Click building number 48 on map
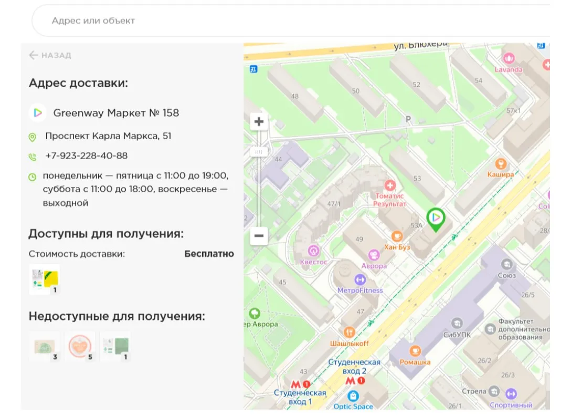This screenshot has width=571, height=415. tap(295, 97)
